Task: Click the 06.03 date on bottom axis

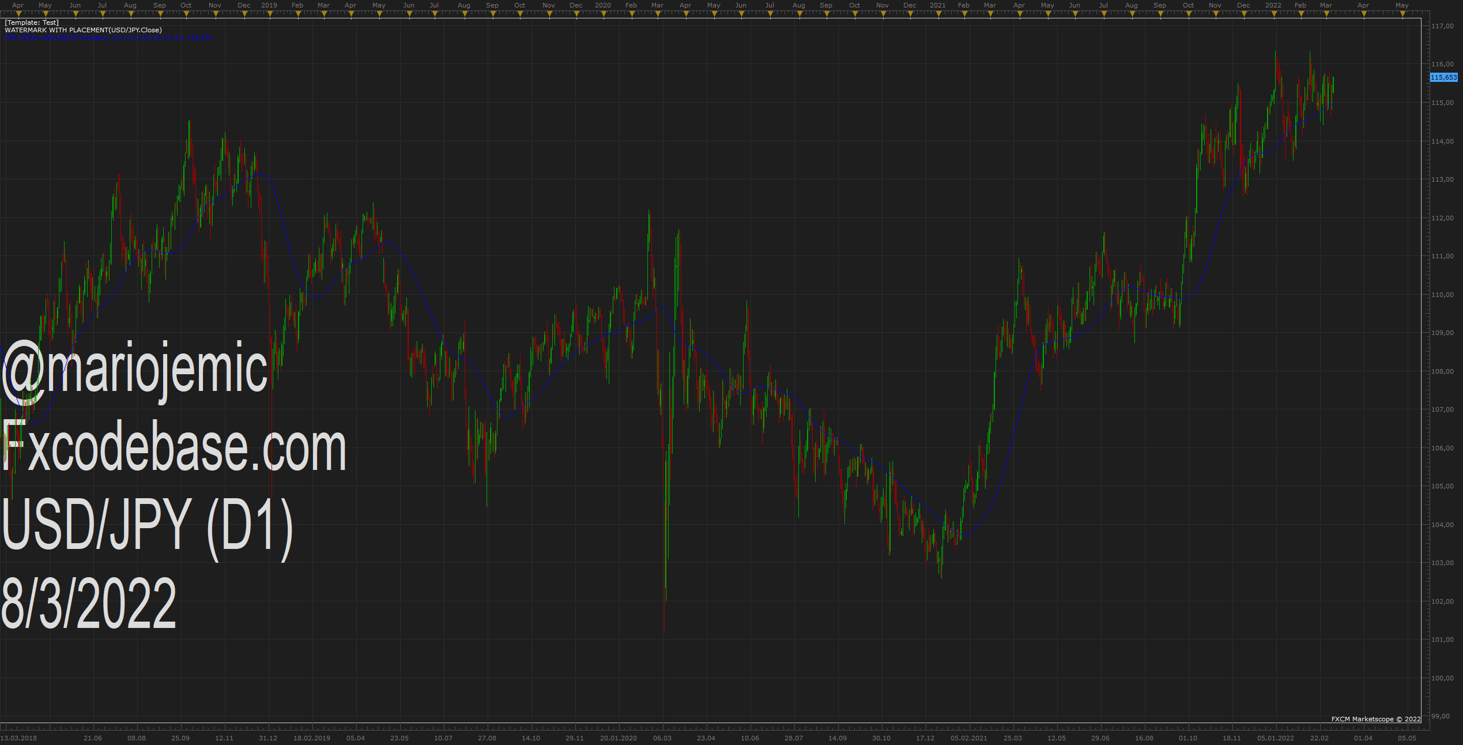Action: point(662,738)
